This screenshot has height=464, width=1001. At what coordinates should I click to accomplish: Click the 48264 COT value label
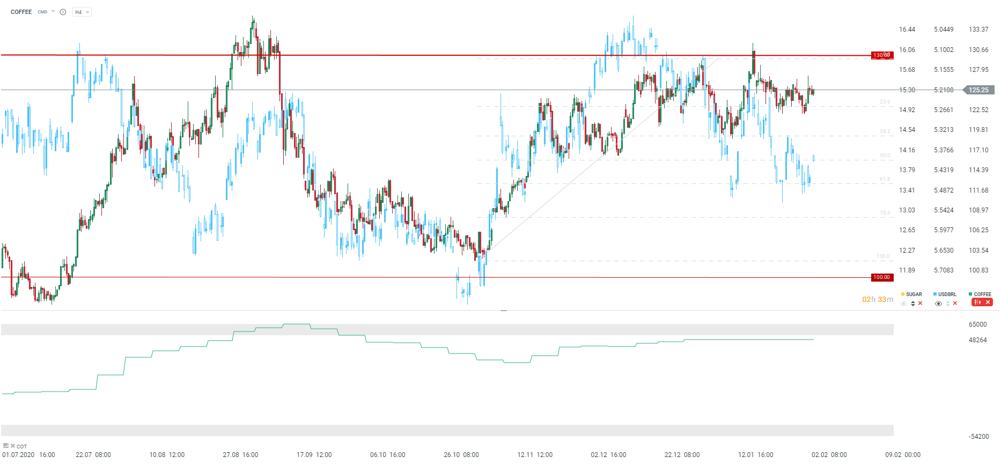point(977,340)
